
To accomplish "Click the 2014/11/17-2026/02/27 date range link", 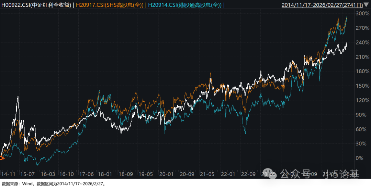I will [322, 5].
